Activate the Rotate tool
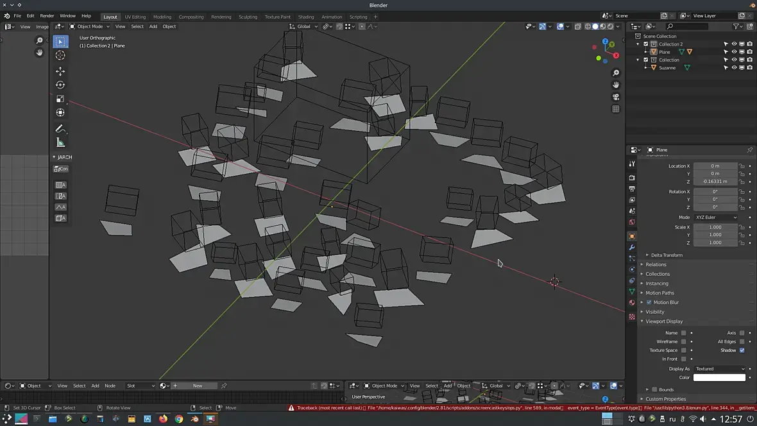 click(60, 85)
